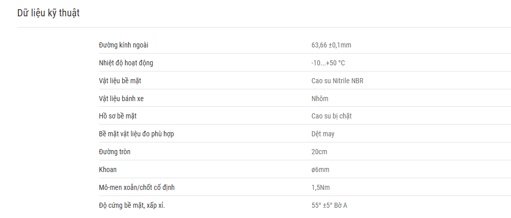The height and width of the screenshot is (218, 511).
Task: Click the '-10...+50 °C' temperature value
Action: coord(328,63)
